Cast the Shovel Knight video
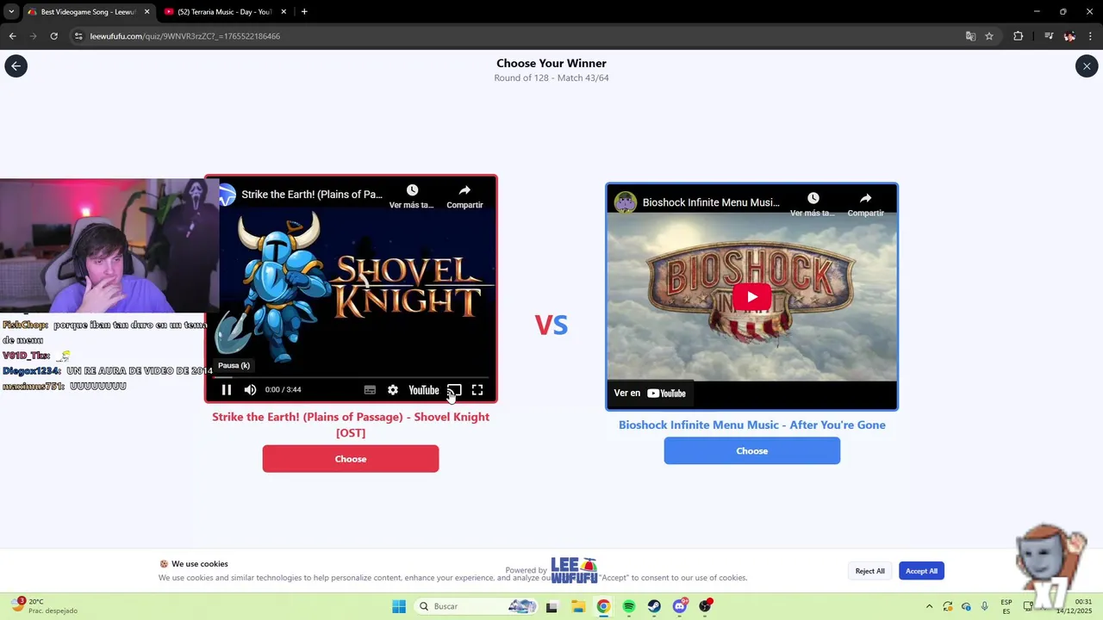Viewport: 1103px width, 620px height. click(454, 390)
